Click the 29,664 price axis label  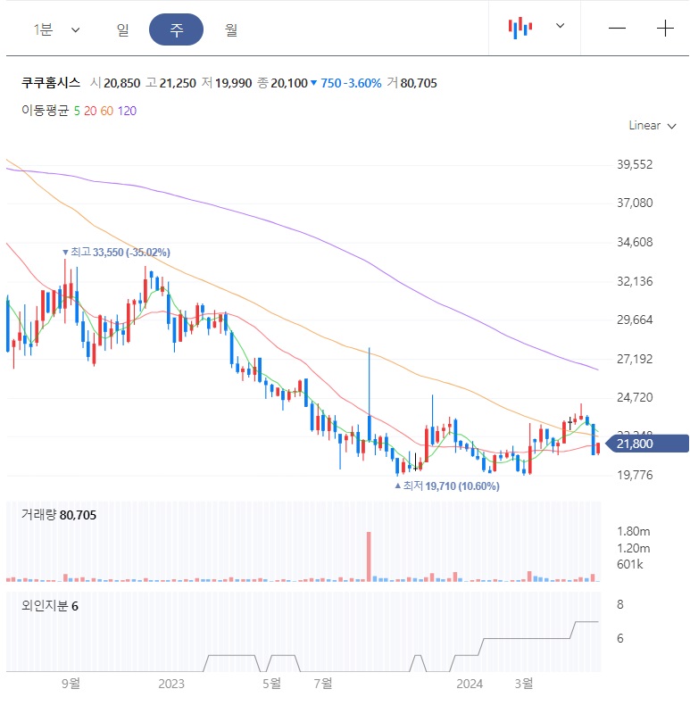(635, 320)
